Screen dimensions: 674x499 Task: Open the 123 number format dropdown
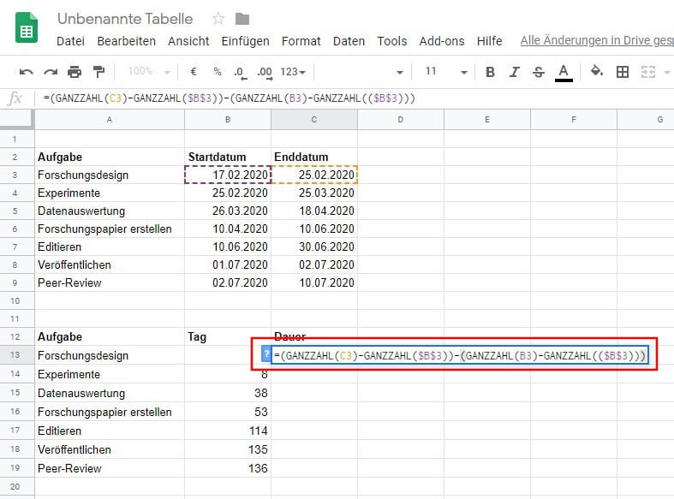pyautogui.click(x=293, y=72)
